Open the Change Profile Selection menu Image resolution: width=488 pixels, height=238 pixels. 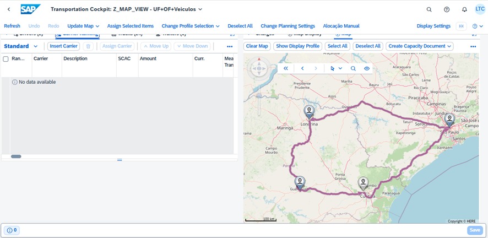tap(190, 26)
